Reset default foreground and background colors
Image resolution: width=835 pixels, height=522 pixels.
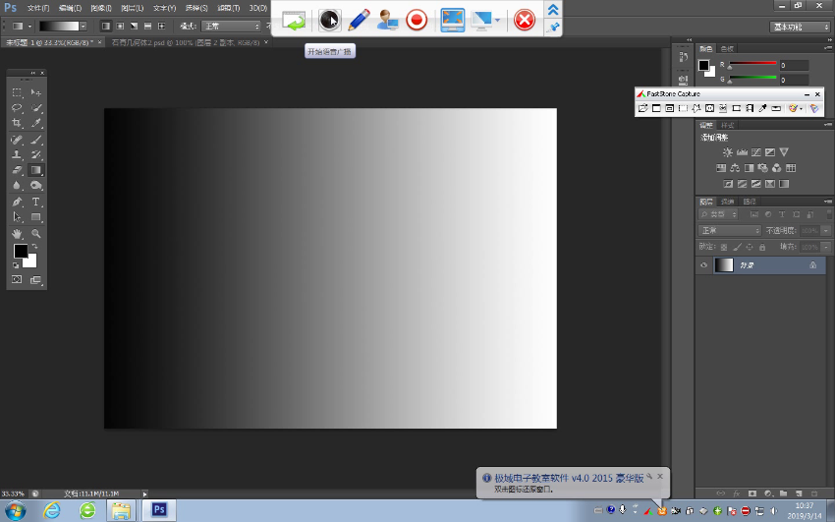[x=16, y=264]
